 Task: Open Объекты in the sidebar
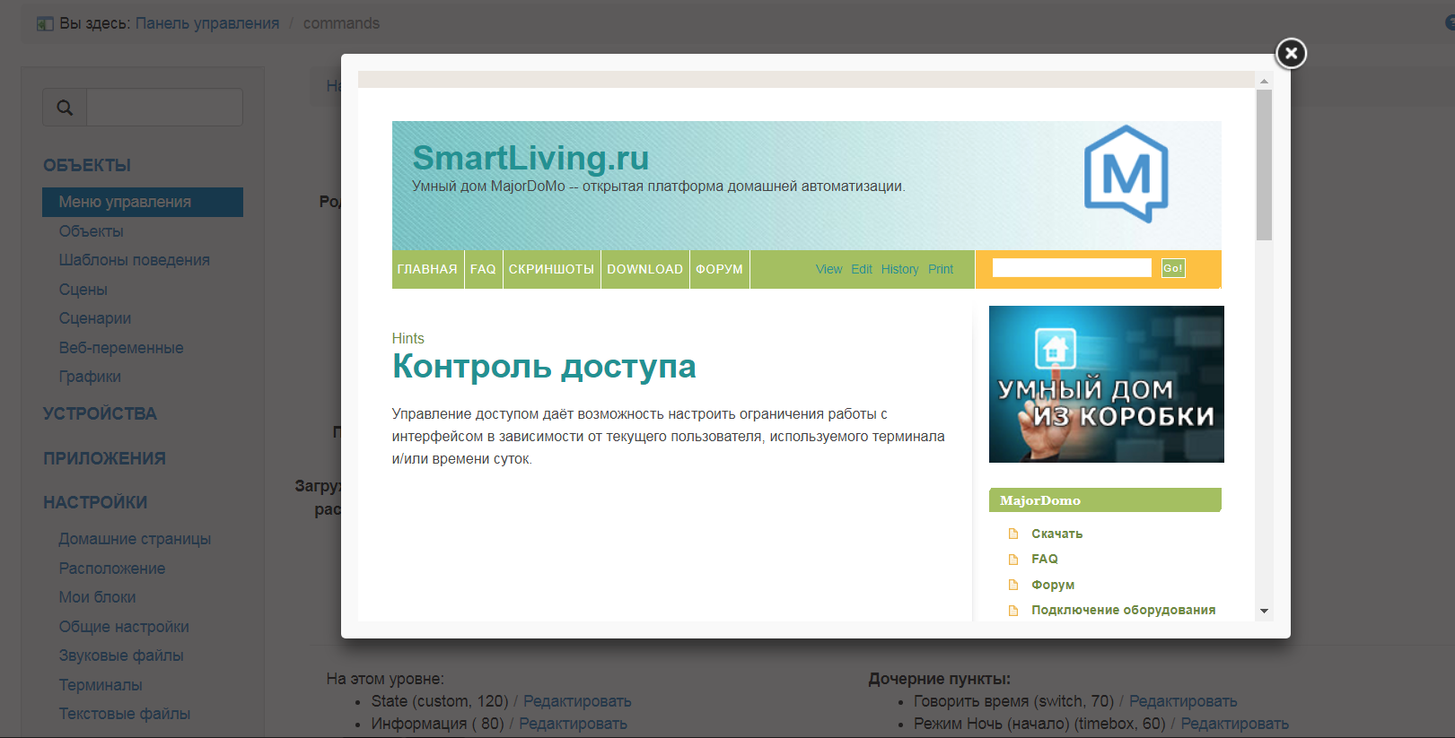(91, 231)
